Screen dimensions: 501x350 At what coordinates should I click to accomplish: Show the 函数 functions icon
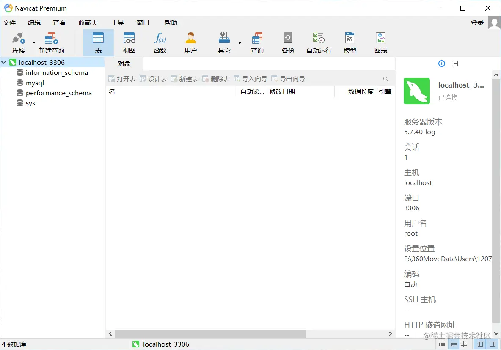(x=160, y=43)
